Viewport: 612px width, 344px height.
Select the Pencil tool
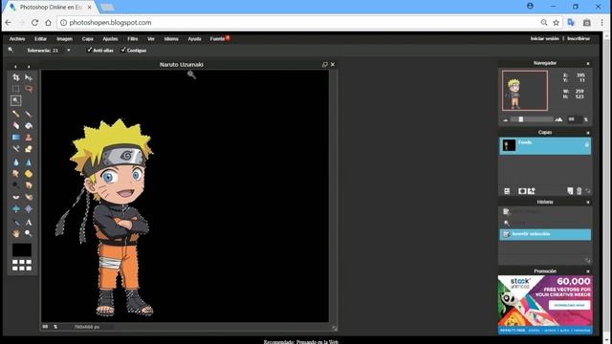point(15,114)
